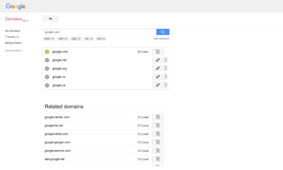The image size is (283, 170).
Task: Click gray face icon beside google.net
Action: coord(47,60)
